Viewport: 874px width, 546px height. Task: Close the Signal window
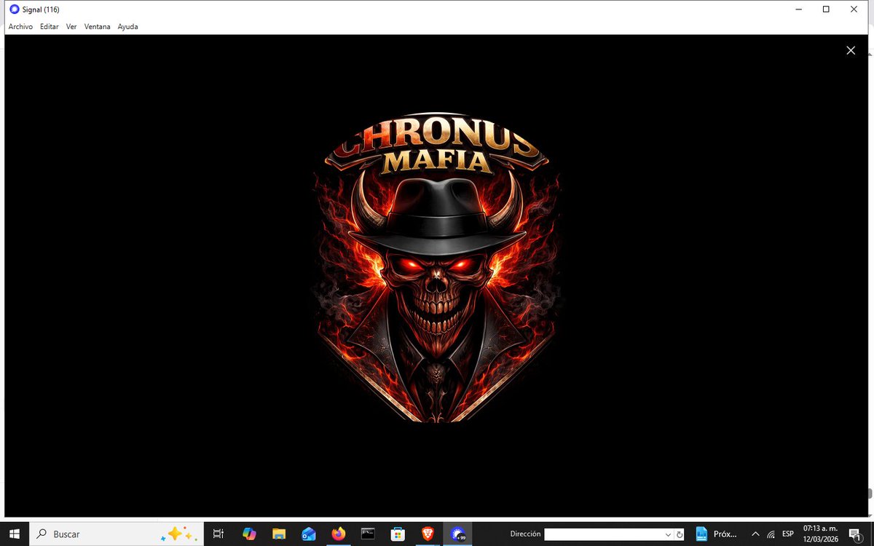click(854, 9)
